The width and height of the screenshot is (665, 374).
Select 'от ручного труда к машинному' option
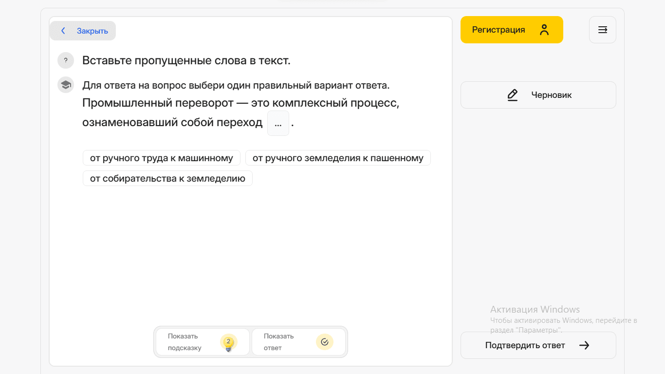pos(162,158)
